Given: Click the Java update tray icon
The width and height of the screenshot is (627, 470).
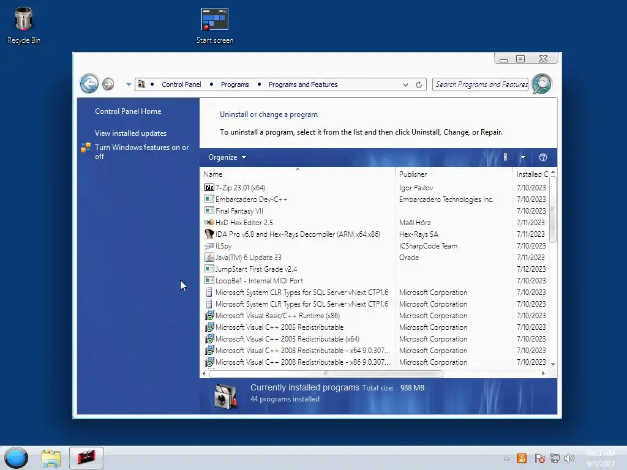Looking at the screenshot, I should coord(522,458).
